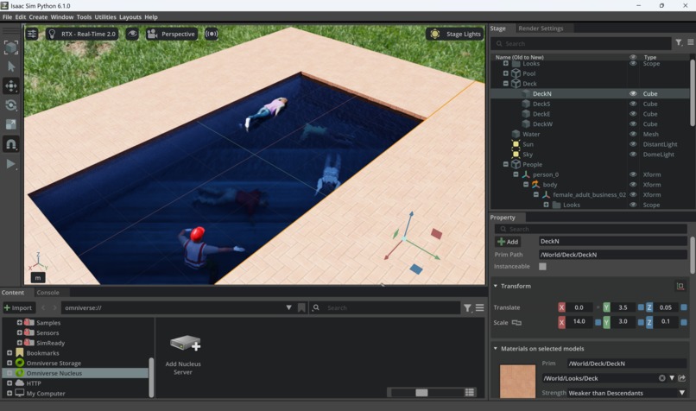Viewport: 696px width, 411px height.
Task: Start simulation with Play button
Action: tap(11, 164)
